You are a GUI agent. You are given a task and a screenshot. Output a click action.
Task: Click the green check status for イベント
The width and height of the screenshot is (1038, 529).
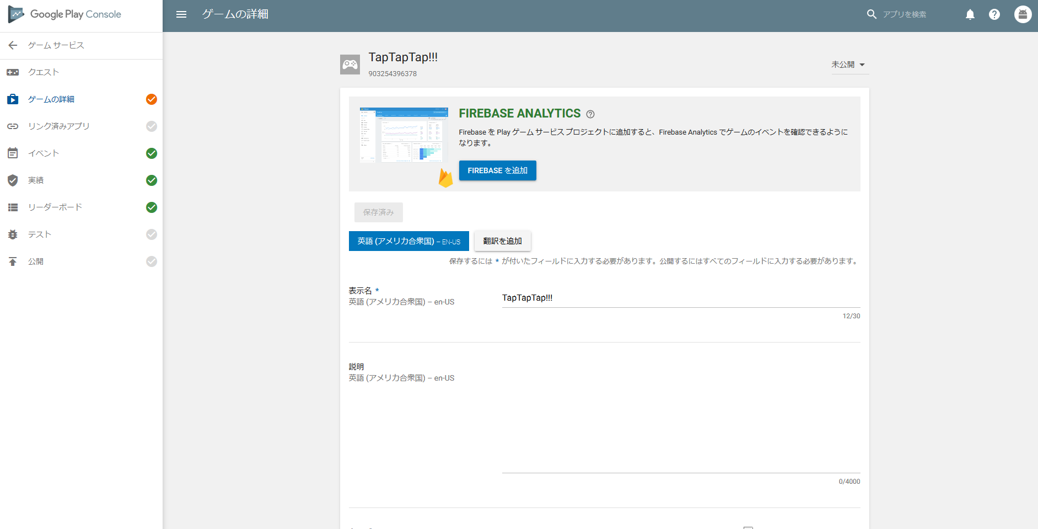152,153
